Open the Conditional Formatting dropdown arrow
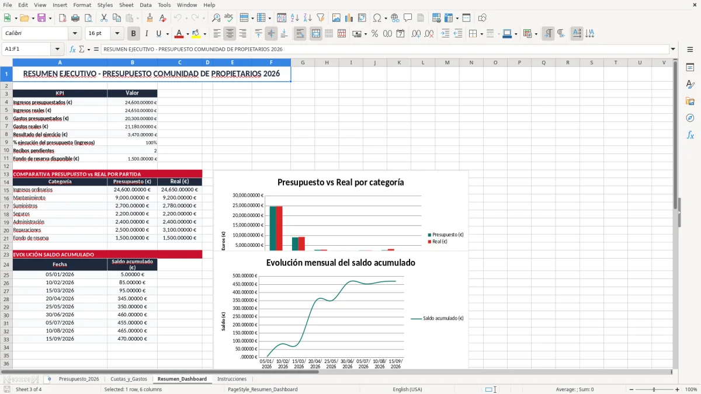This screenshot has height=394, width=701. click(x=536, y=34)
